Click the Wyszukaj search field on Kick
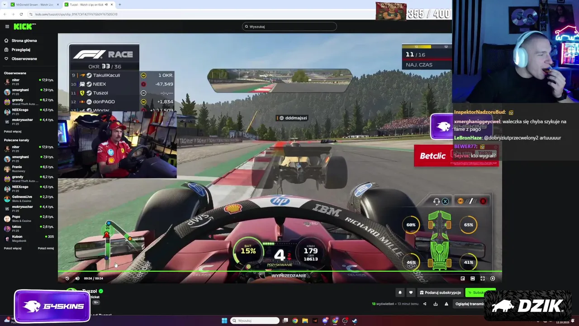Screen dimensions: 579x326 tap(289, 27)
